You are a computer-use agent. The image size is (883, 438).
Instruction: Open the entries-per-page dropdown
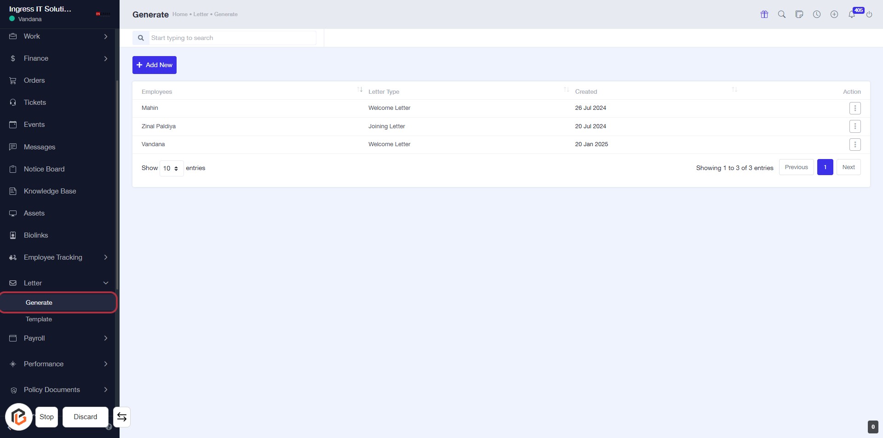point(171,169)
